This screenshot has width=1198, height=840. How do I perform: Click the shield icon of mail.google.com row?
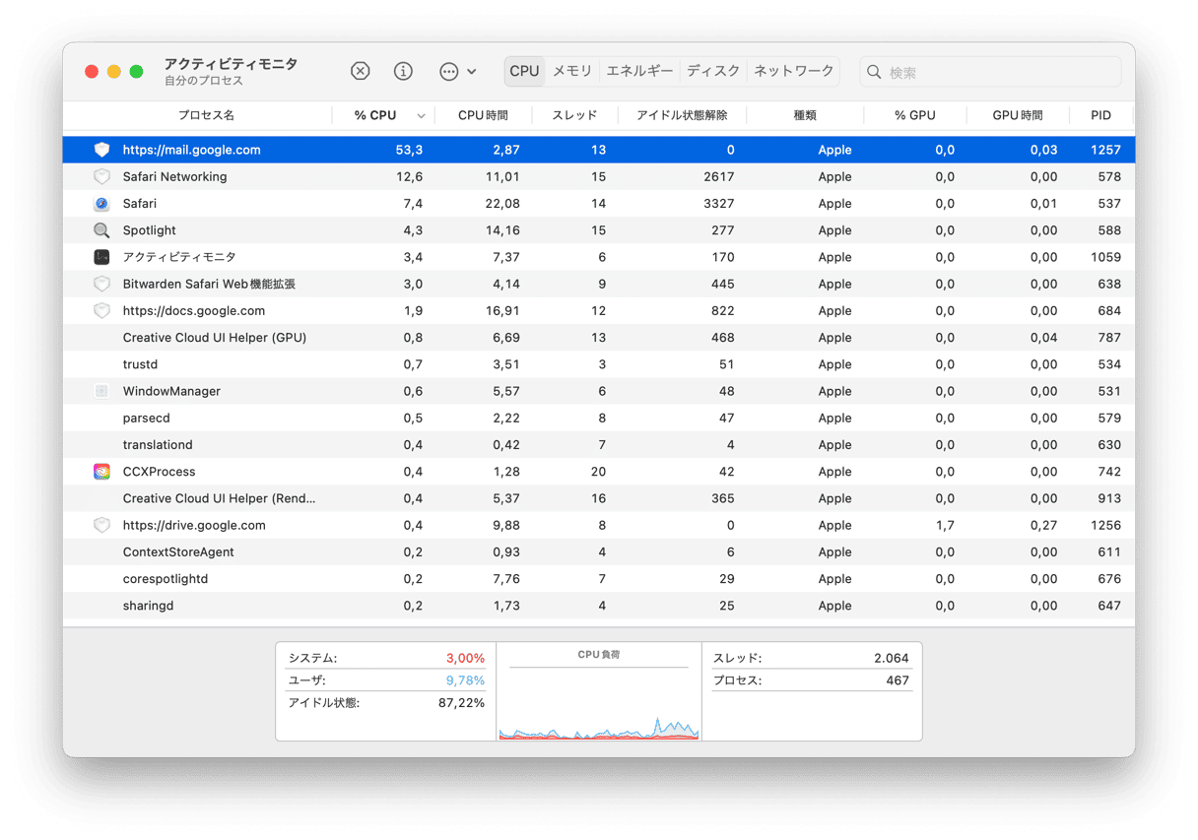[101, 150]
